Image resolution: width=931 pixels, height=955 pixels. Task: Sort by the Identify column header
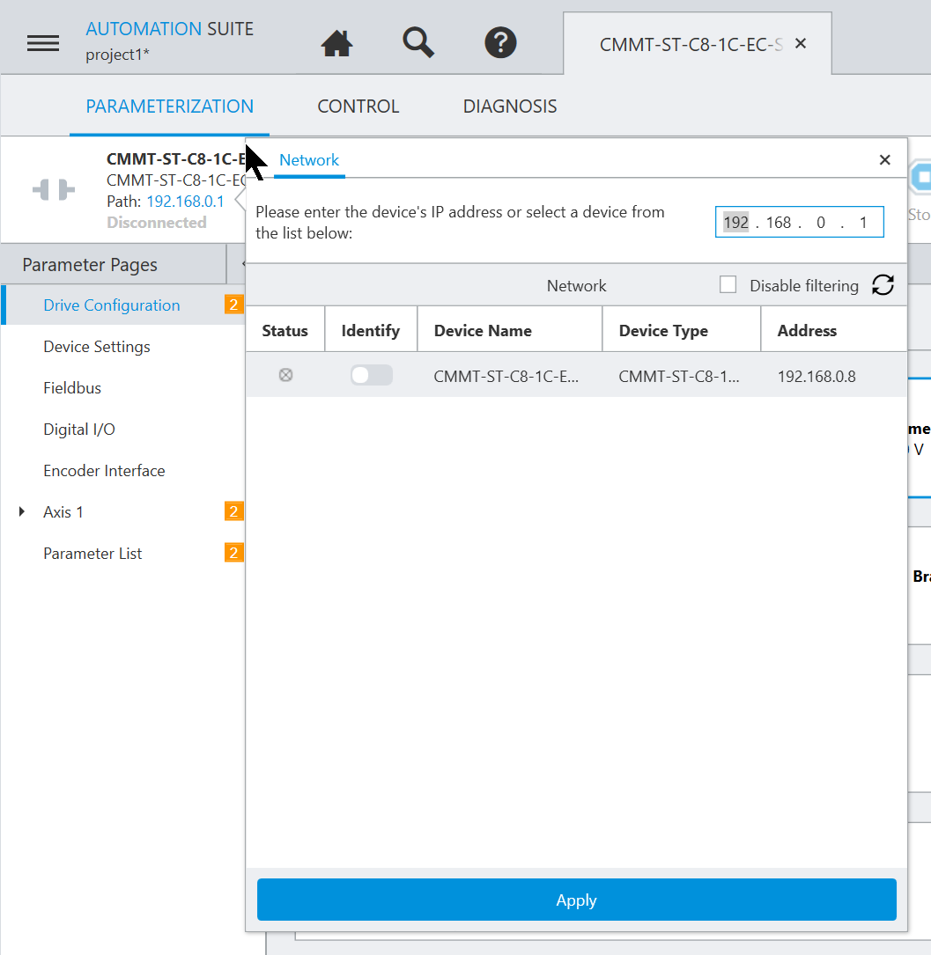371,331
